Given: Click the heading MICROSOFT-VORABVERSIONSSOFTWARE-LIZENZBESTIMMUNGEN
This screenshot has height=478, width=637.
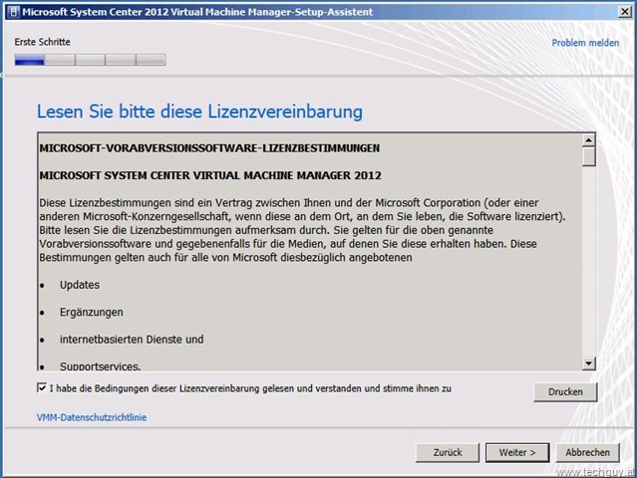Looking at the screenshot, I should (x=209, y=148).
